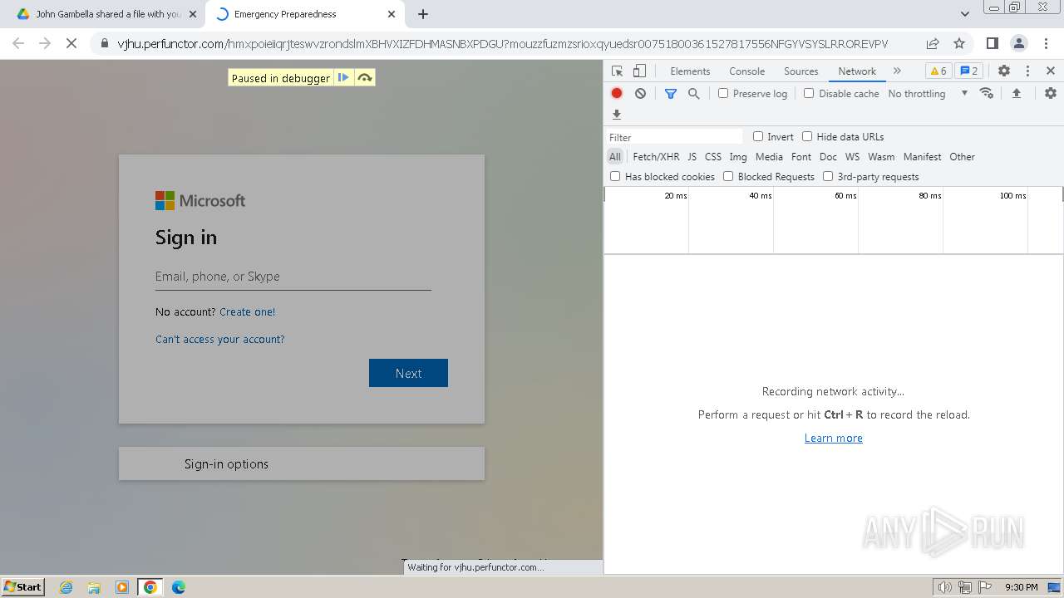Open Can't access your account link

(219, 339)
